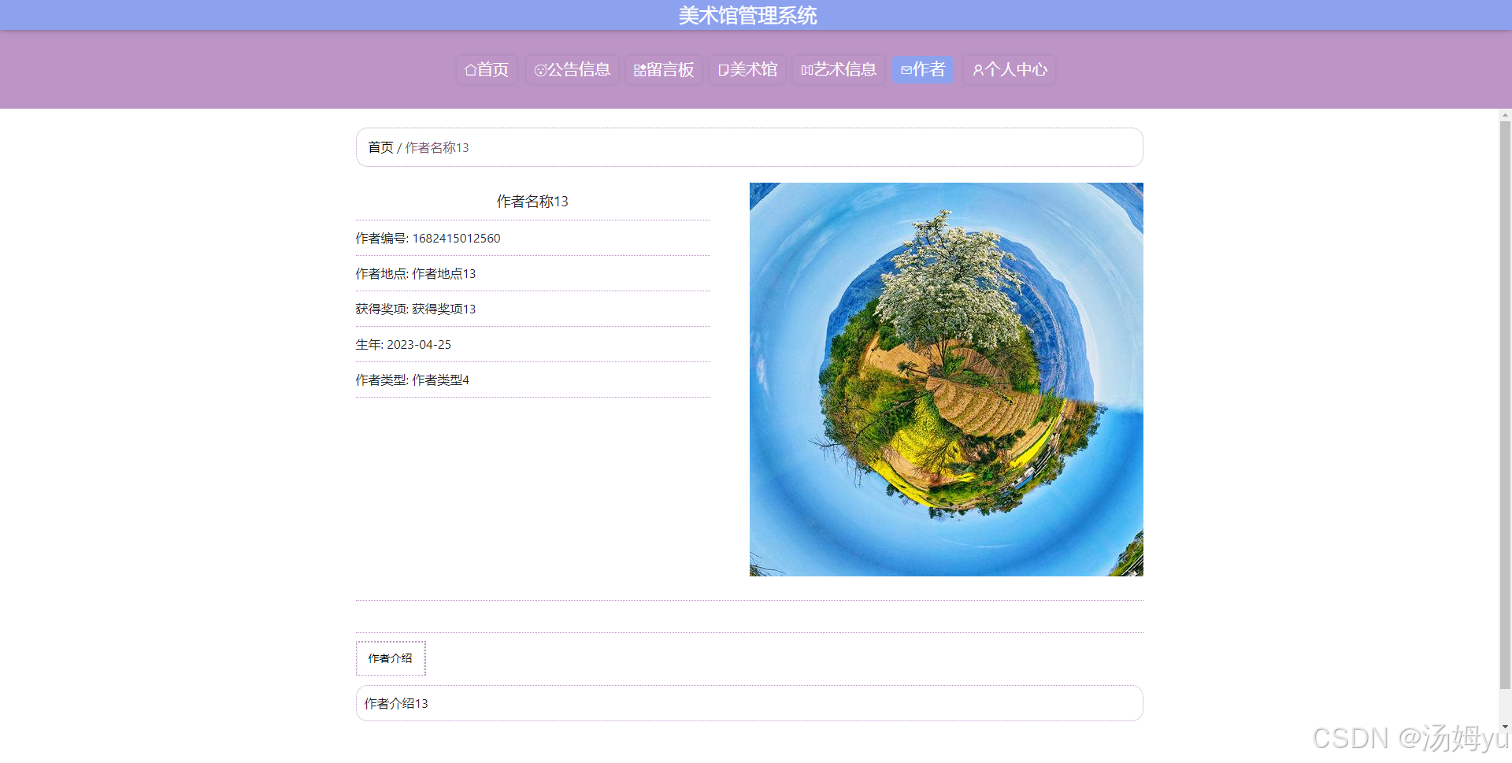Click the envelope icon beside 作者
This screenshot has width=1512, height=763.
tap(906, 70)
